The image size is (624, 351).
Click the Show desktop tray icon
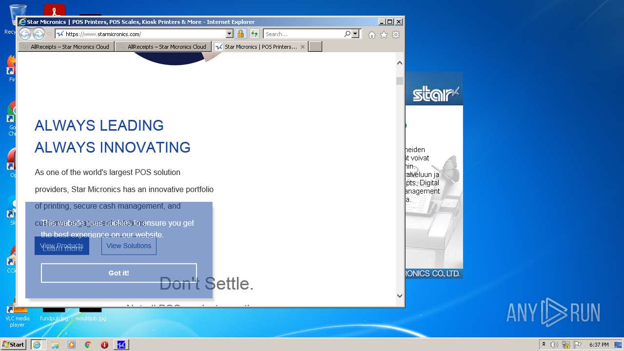tap(619, 345)
